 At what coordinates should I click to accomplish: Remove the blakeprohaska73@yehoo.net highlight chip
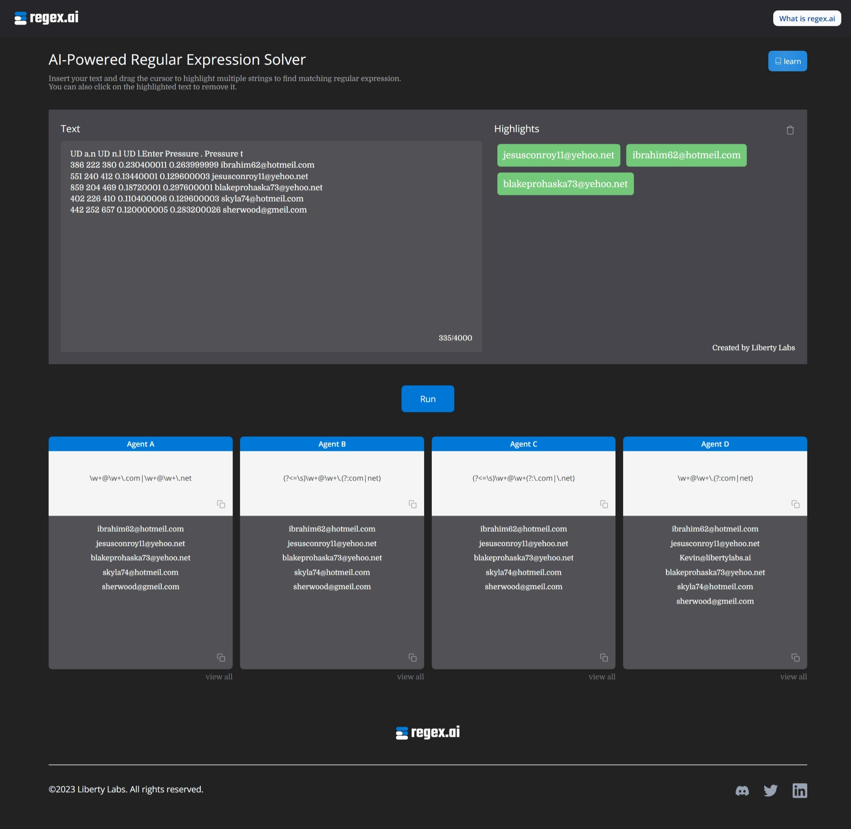tap(565, 184)
